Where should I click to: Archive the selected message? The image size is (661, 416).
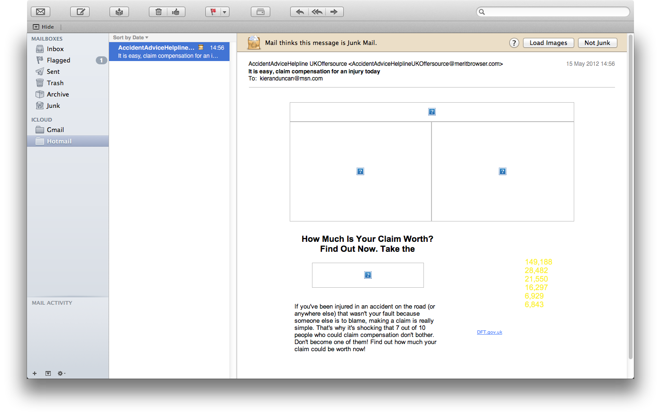pyautogui.click(x=119, y=12)
